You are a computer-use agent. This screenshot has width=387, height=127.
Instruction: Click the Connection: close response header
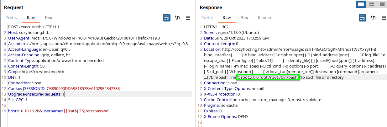point(220,83)
